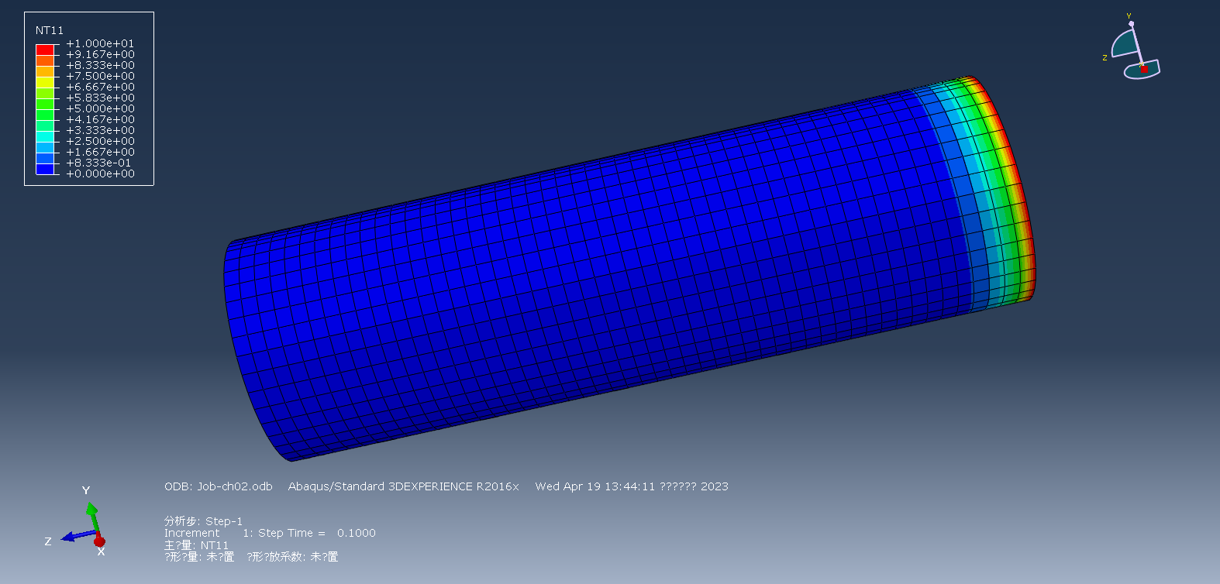
Task: Click the 分析步: Step-1 state line
Action: point(203,521)
